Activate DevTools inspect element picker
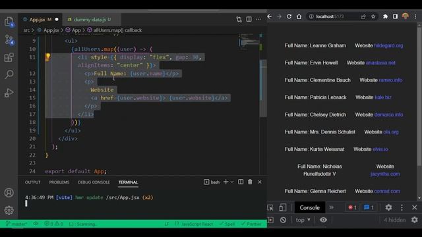This screenshot has height=237, width=422. (x=270, y=207)
